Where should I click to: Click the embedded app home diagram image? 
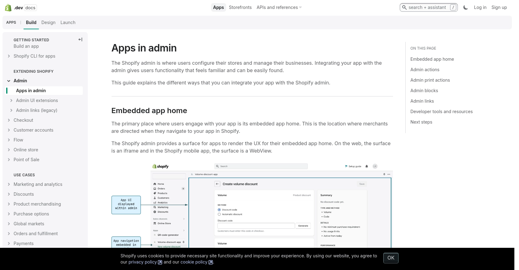(x=252, y=205)
